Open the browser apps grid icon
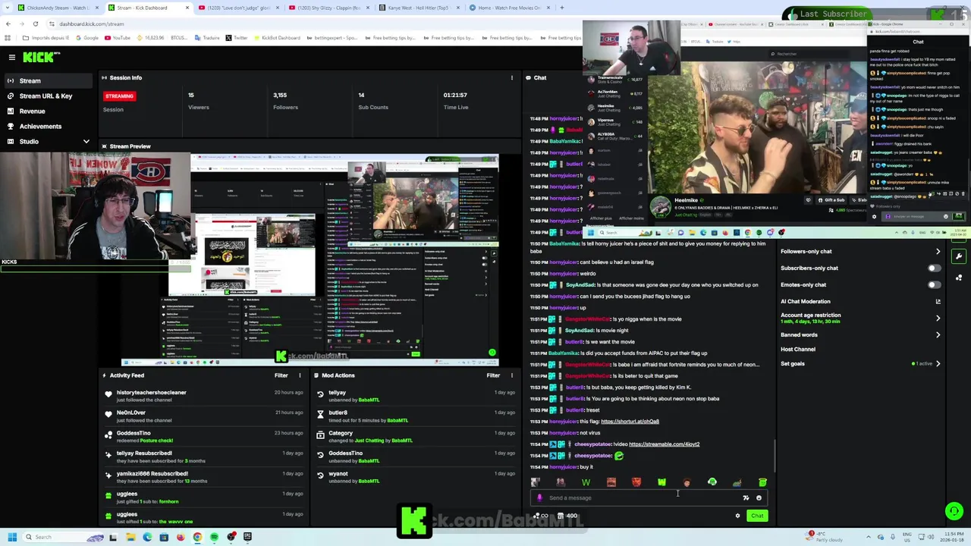The height and width of the screenshot is (546, 971). point(8,38)
